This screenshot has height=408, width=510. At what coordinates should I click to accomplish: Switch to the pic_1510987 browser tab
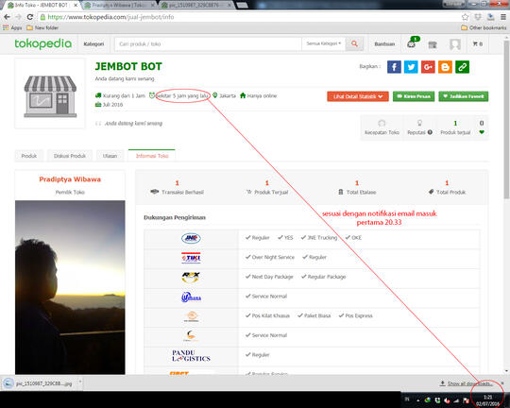[x=196, y=6]
